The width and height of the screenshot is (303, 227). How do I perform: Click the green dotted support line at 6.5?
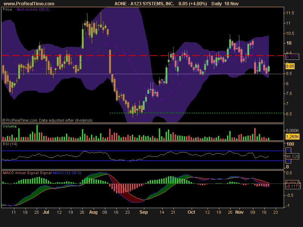(197, 113)
